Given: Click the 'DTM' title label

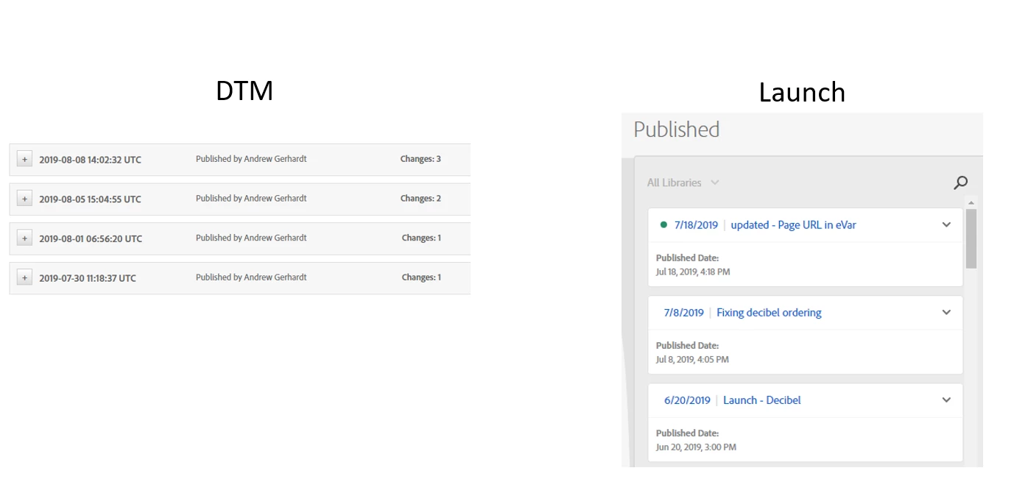Looking at the screenshot, I should 244,91.
